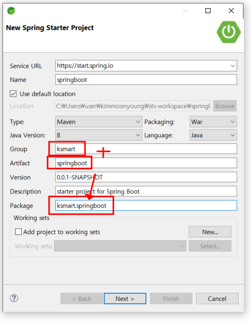The height and width of the screenshot is (322, 251).
Task: Focus the Version field 0.0.1-SNAPSHOT
Action: click(146, 177)
